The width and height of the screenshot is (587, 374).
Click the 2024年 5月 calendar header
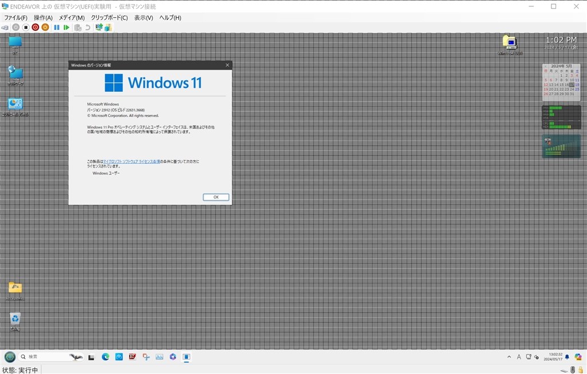(561, 67)
